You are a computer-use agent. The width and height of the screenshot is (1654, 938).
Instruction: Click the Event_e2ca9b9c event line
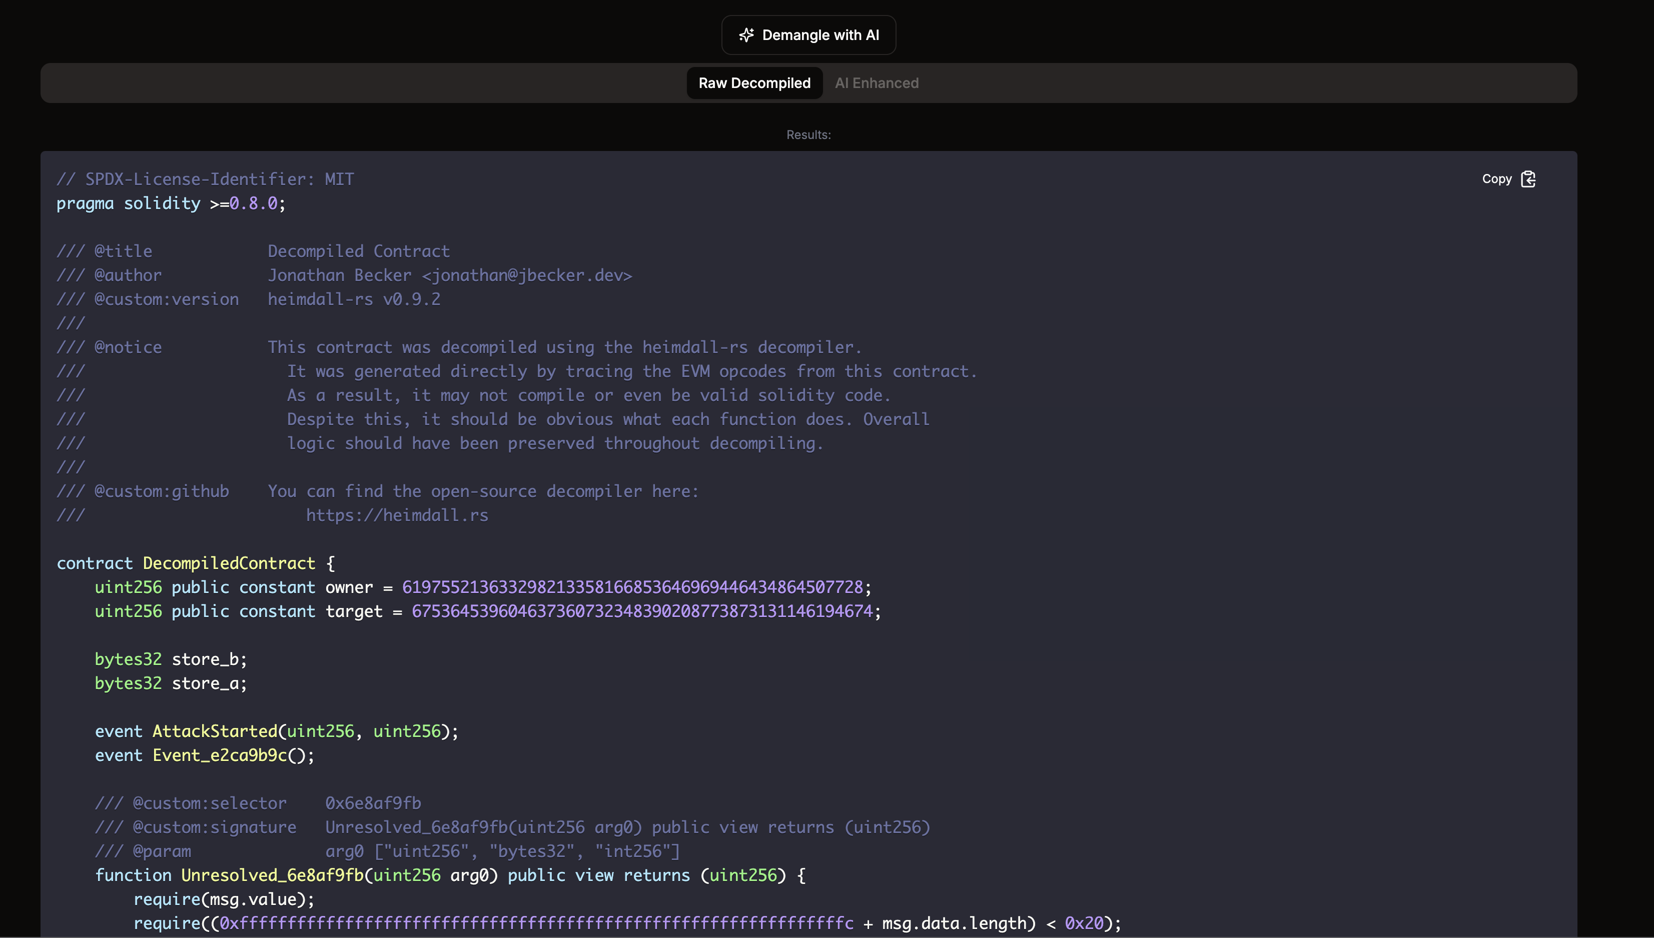(x=222, y=755)
